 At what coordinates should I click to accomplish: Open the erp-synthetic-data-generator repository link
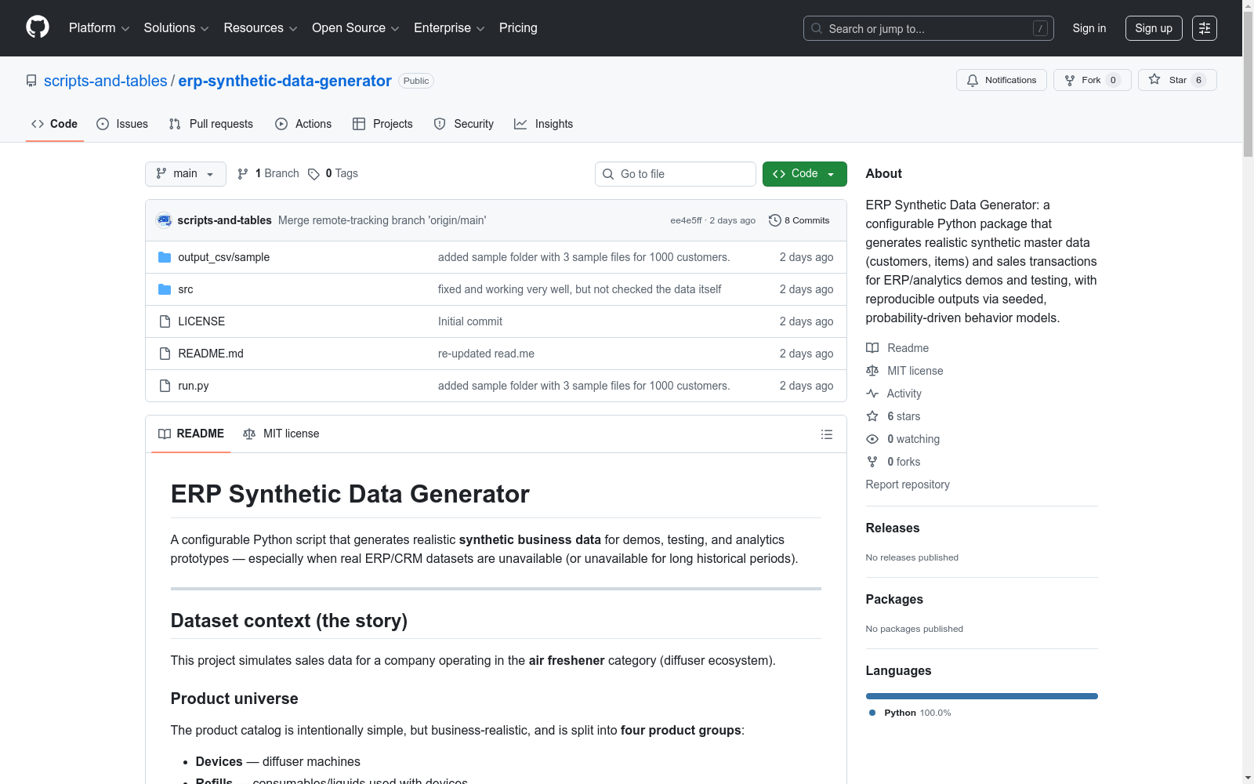click(x=285, y=81)
